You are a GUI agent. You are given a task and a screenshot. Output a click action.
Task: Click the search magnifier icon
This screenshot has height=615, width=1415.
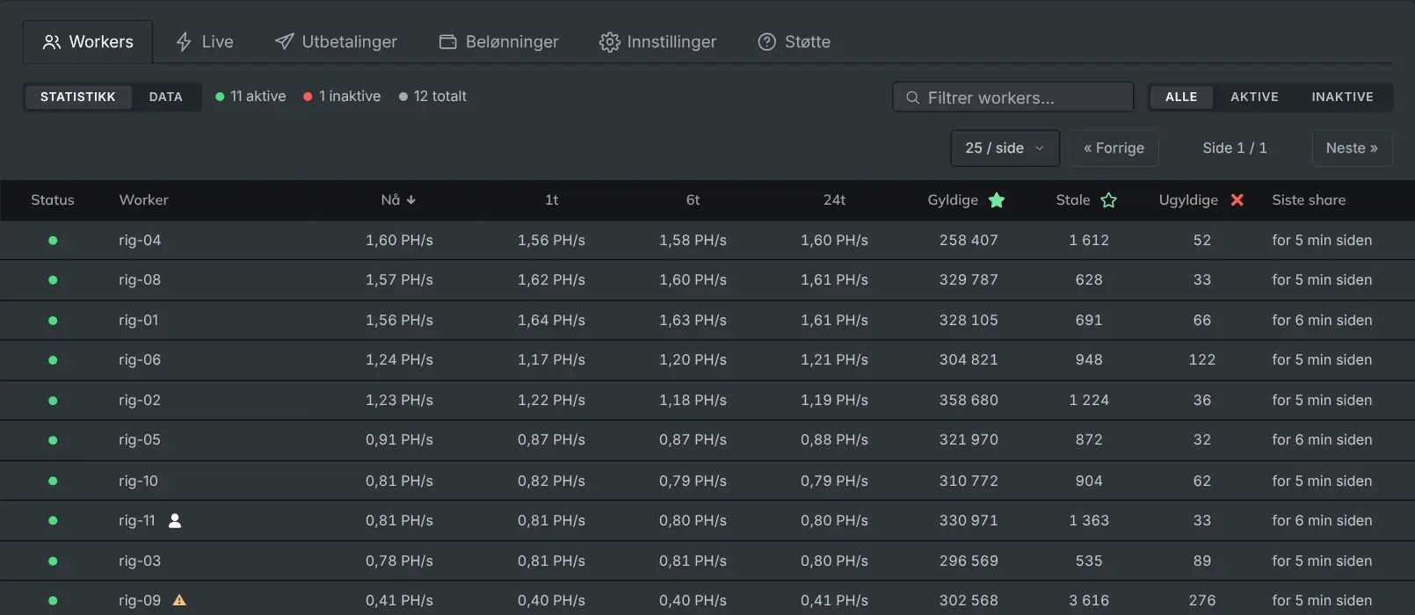pos(912,98)
